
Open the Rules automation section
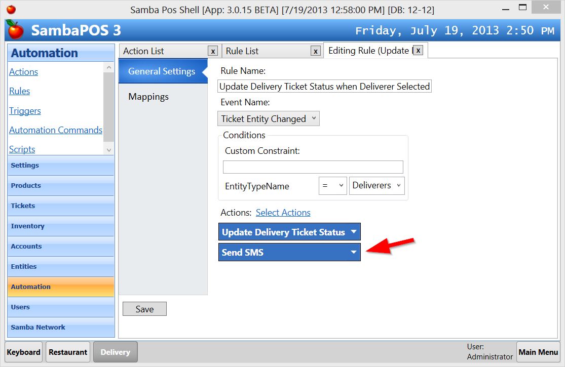pos(19,91)
